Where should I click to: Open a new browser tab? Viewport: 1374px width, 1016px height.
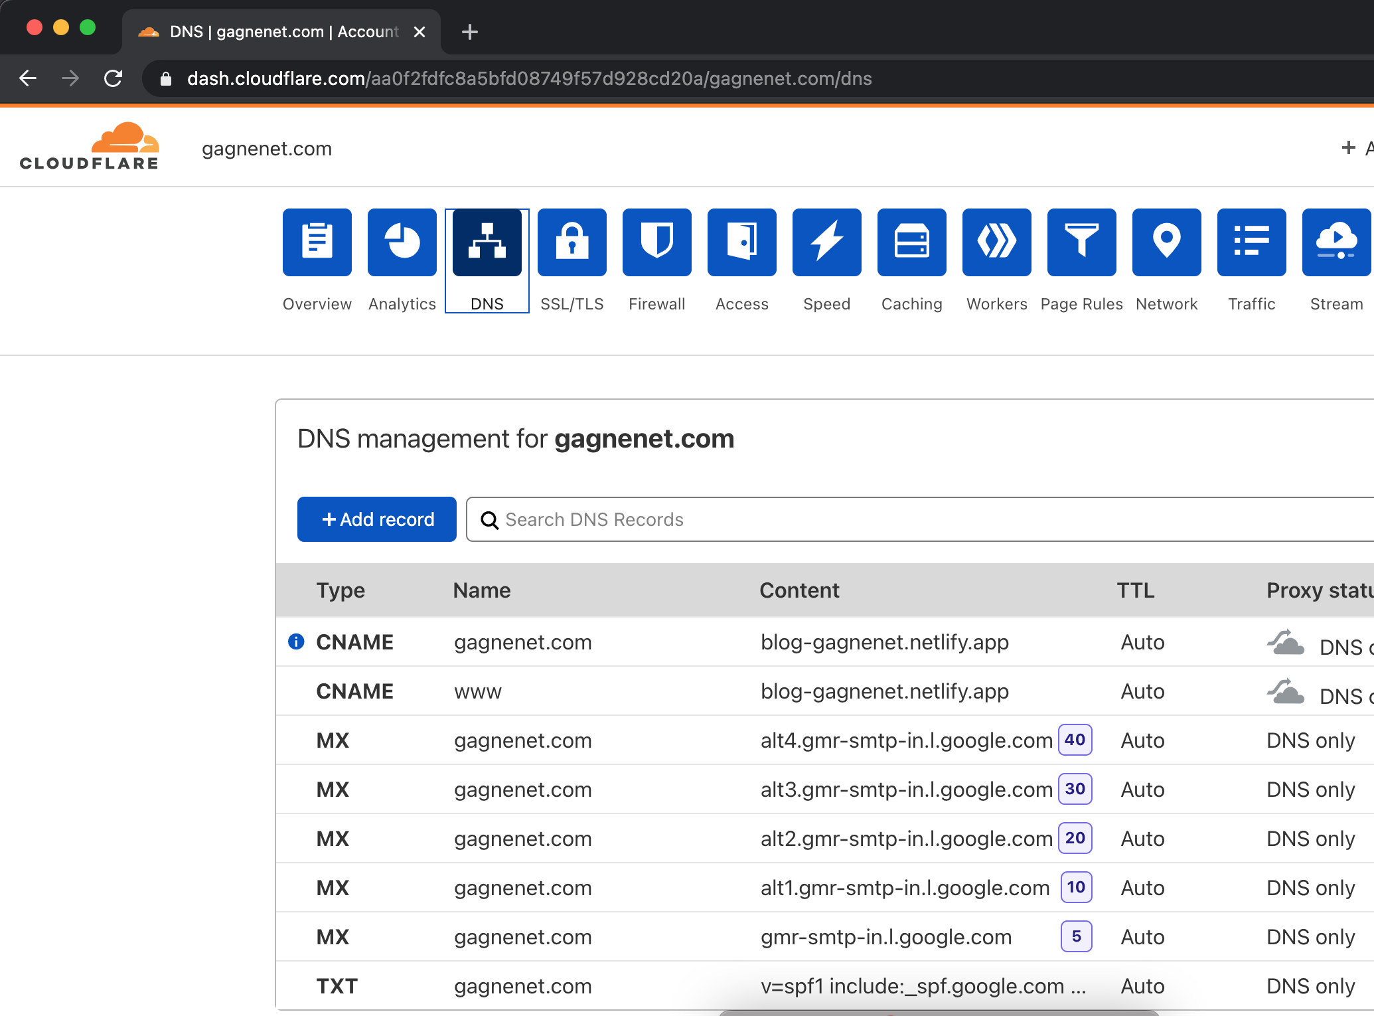470,32
